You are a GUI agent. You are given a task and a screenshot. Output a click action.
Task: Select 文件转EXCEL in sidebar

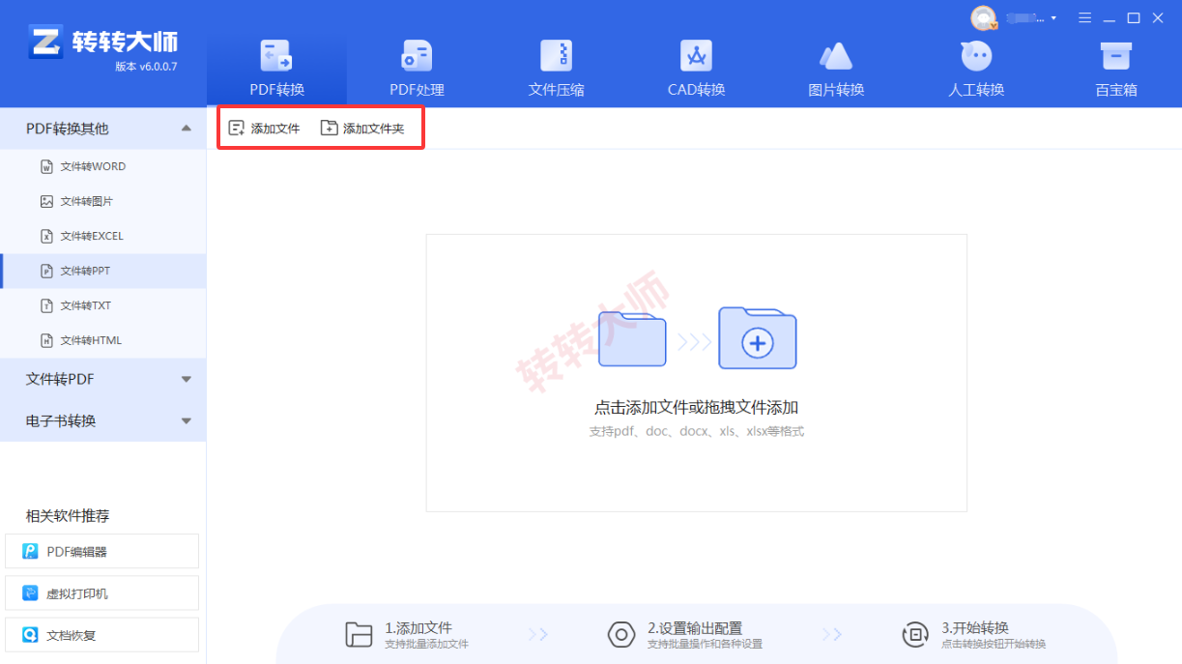coord(102,236)
